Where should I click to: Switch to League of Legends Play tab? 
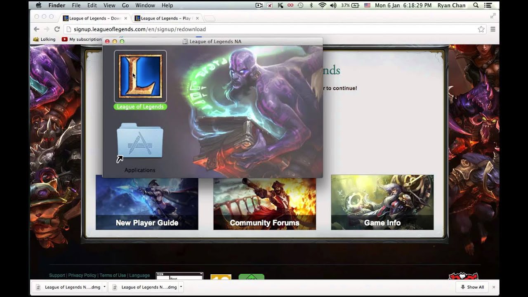tap(166, 18)
